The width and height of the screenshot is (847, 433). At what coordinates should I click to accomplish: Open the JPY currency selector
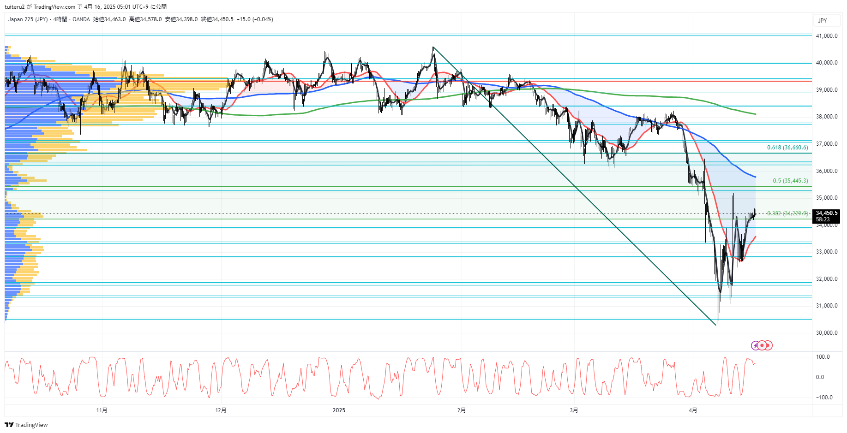(823, 20)
